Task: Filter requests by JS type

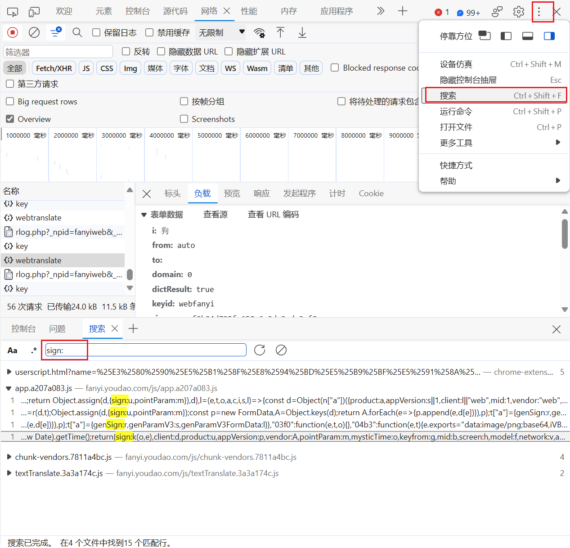Action: (86, 68)
